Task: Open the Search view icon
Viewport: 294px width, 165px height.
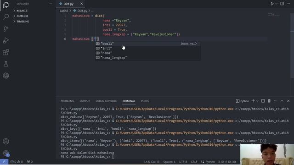Action: pyautogui.click(x=6, y=17)
